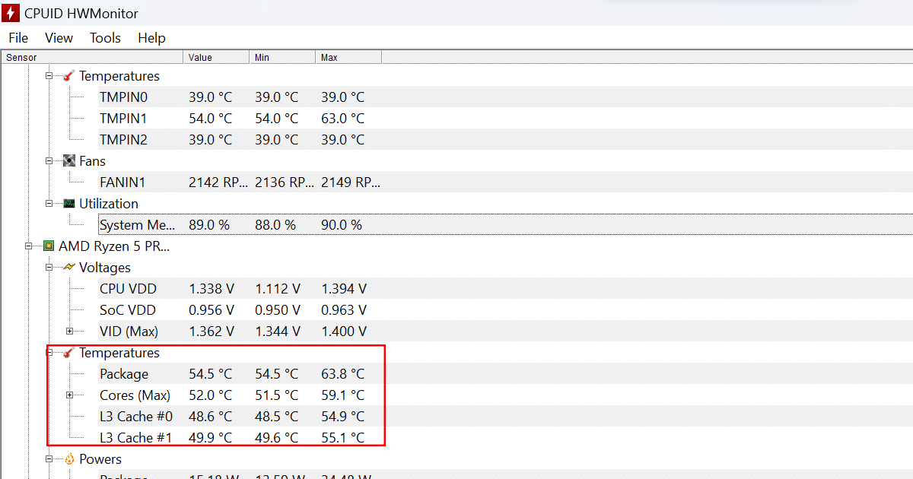Collapse the CPU Temperatures node above Package
This screenshot has height=479, width=913.
49,353
